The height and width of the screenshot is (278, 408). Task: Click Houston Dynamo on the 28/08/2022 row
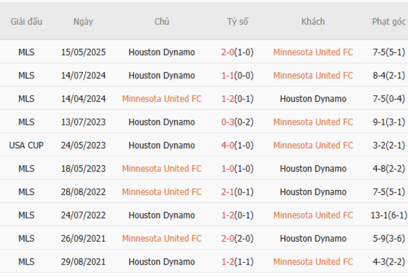pos(313,191)
